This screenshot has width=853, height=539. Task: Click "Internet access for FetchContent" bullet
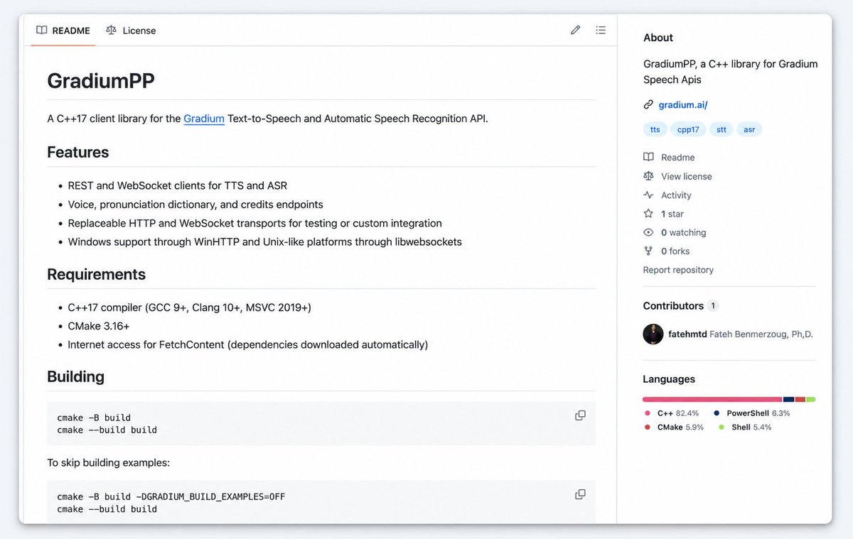coord(248,345)
